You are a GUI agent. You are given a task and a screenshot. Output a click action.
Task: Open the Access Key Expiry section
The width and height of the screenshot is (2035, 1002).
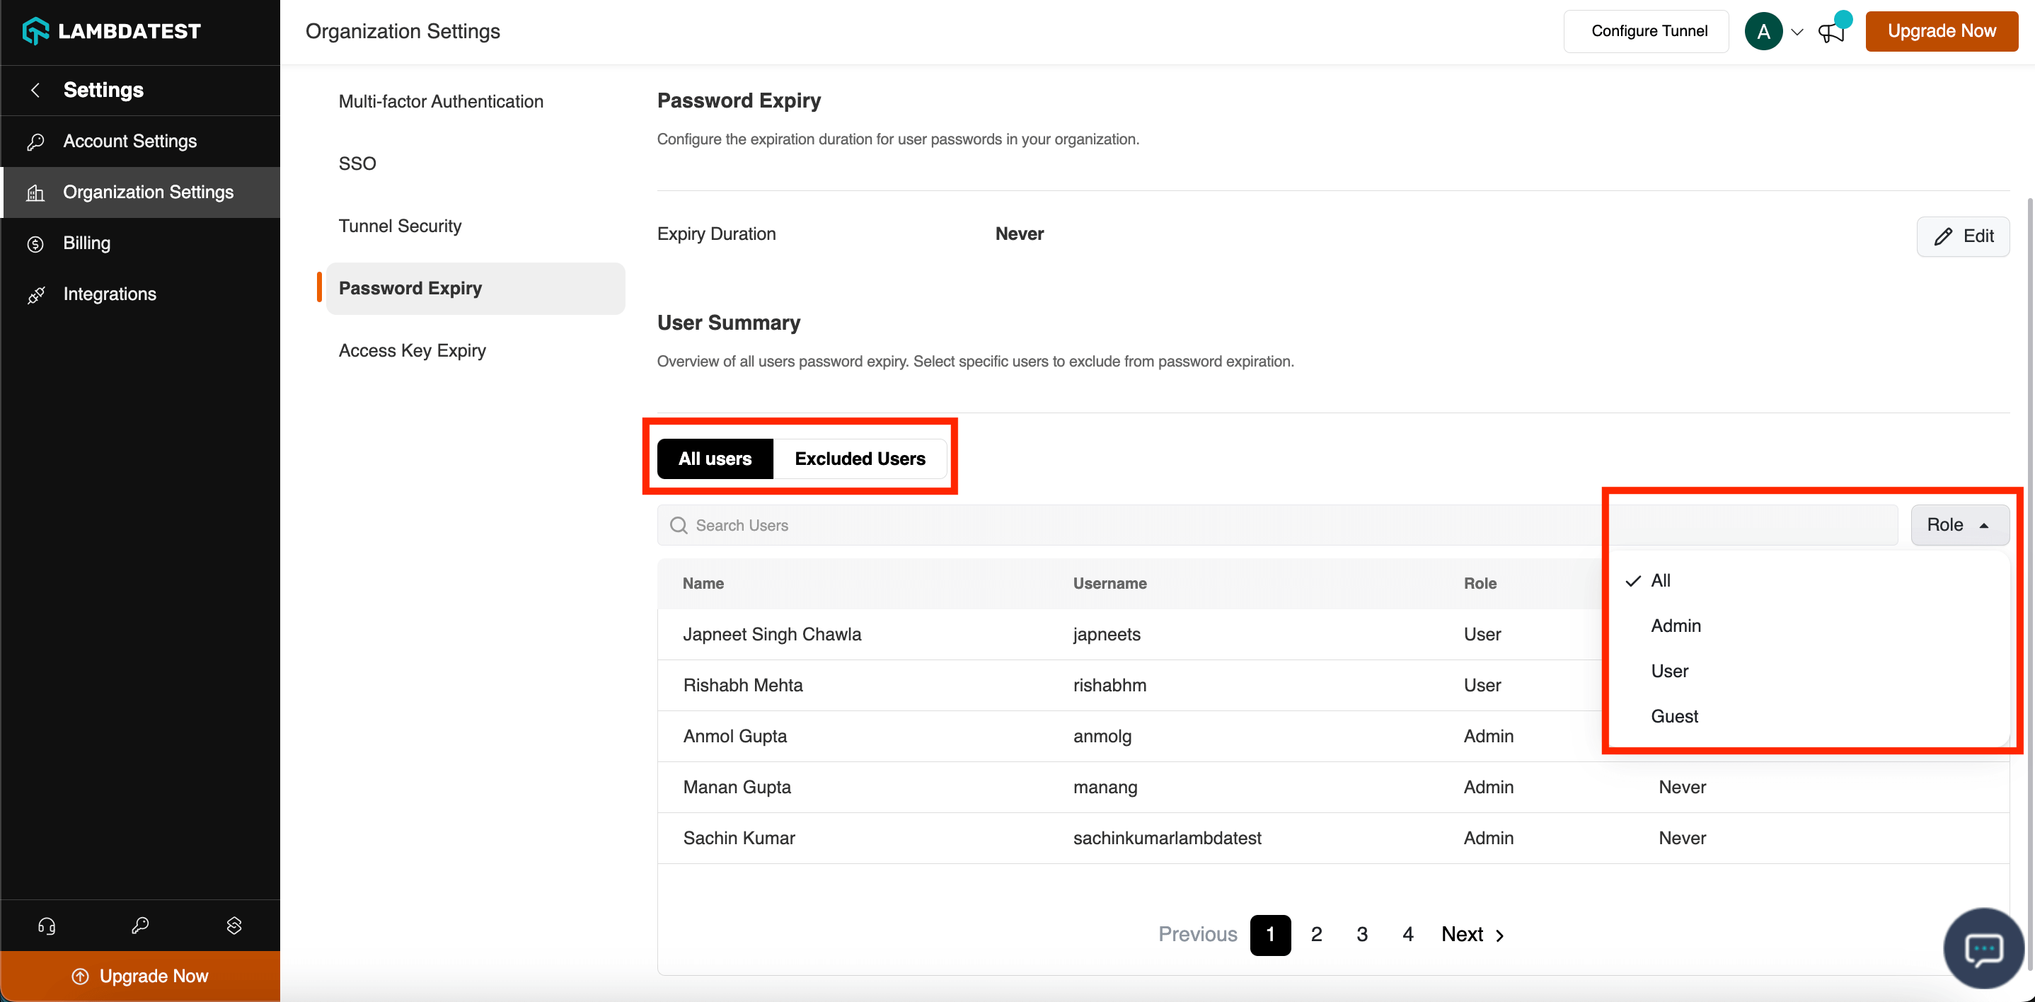click(412, 350)
